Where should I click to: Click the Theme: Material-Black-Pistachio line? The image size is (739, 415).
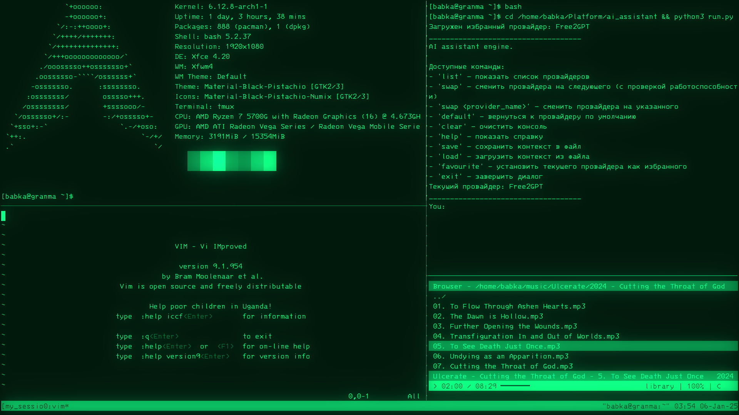(x=259, y=86)
